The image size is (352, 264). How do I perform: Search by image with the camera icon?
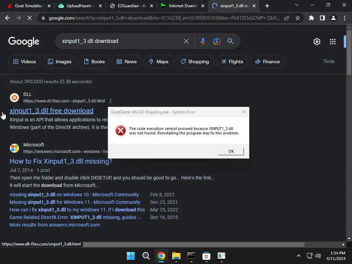click(217, 41)
